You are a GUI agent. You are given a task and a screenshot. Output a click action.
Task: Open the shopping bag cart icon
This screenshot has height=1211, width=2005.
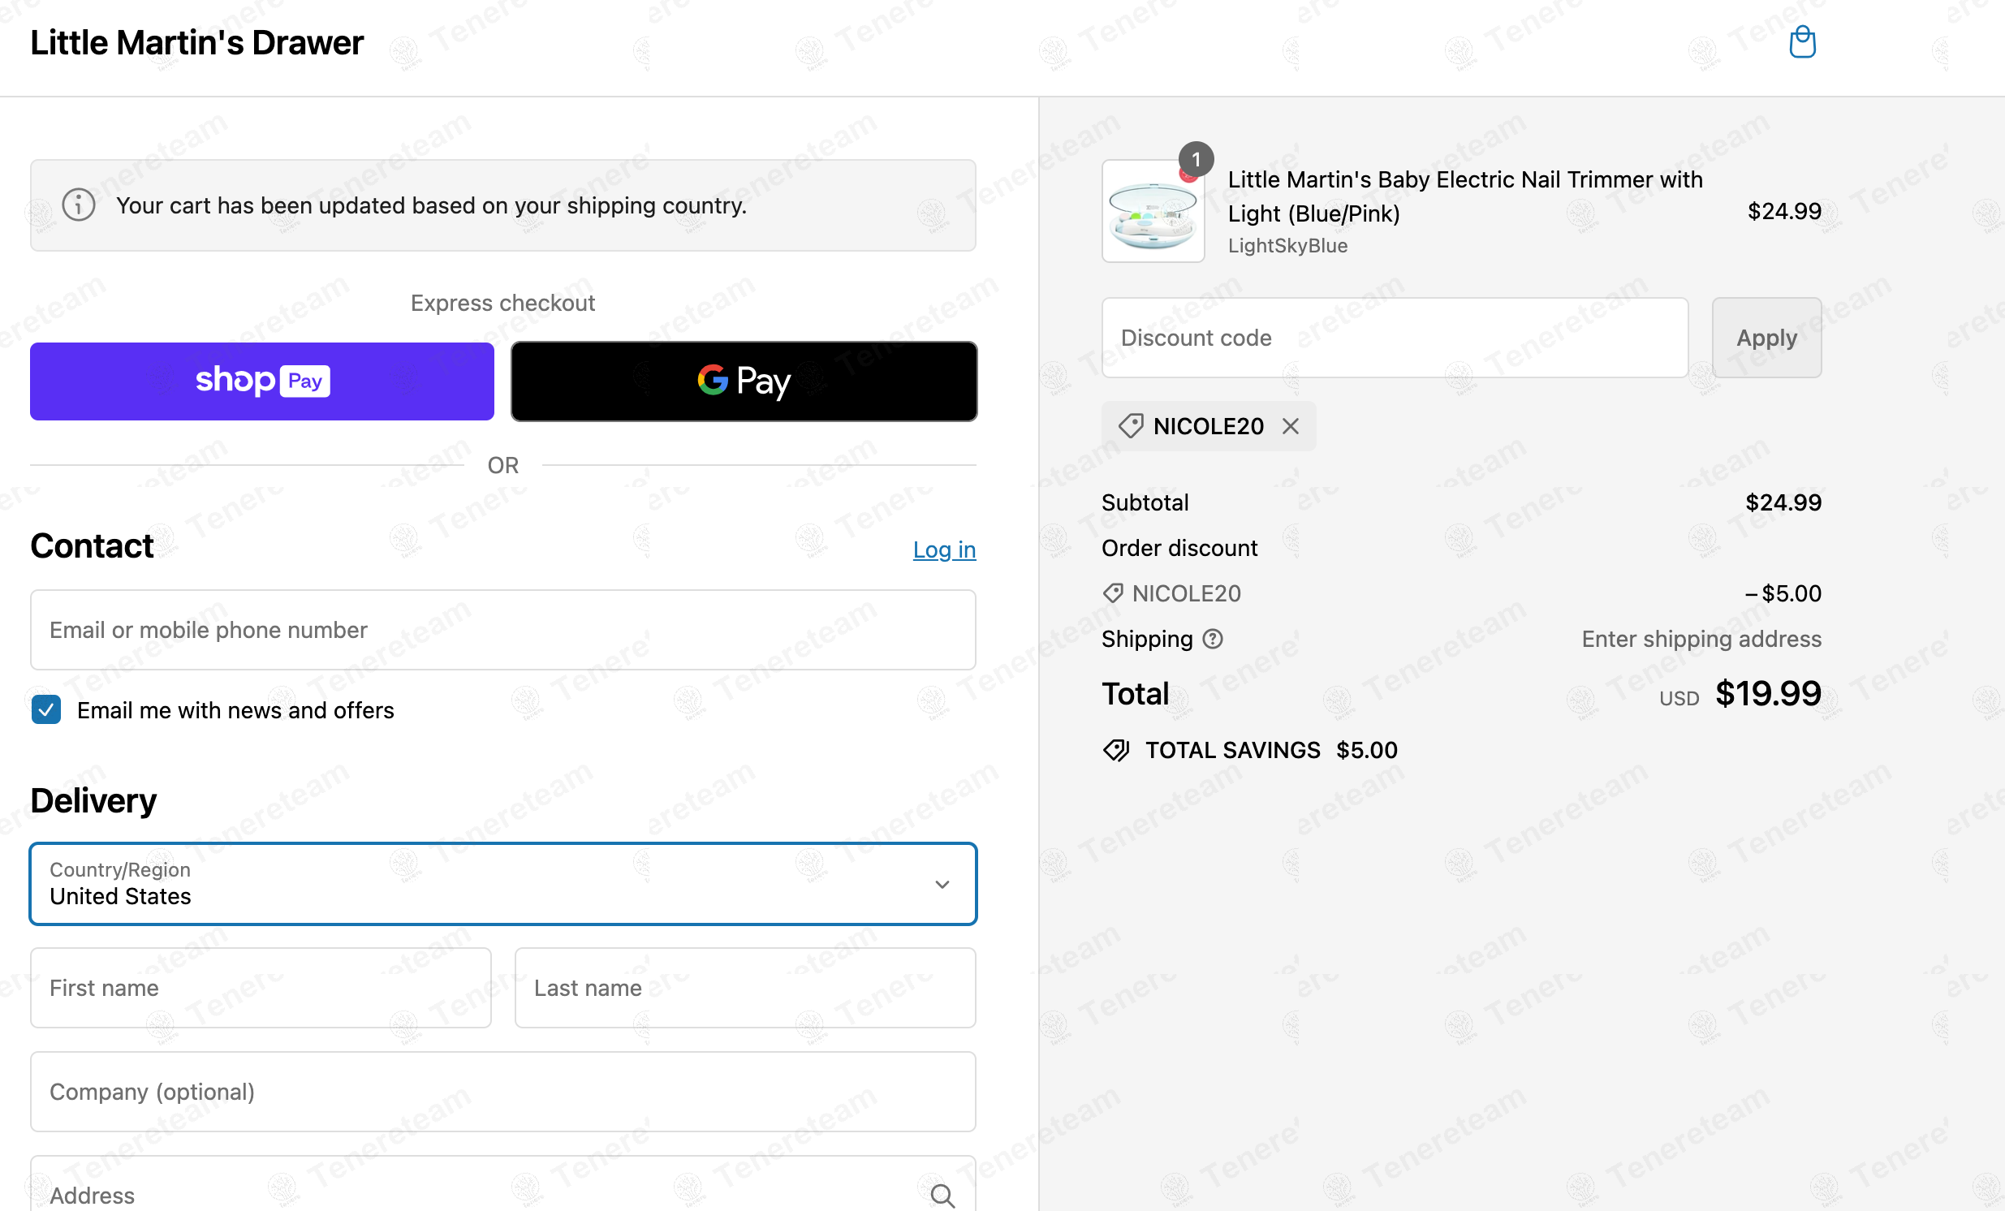coord(1801,42)
